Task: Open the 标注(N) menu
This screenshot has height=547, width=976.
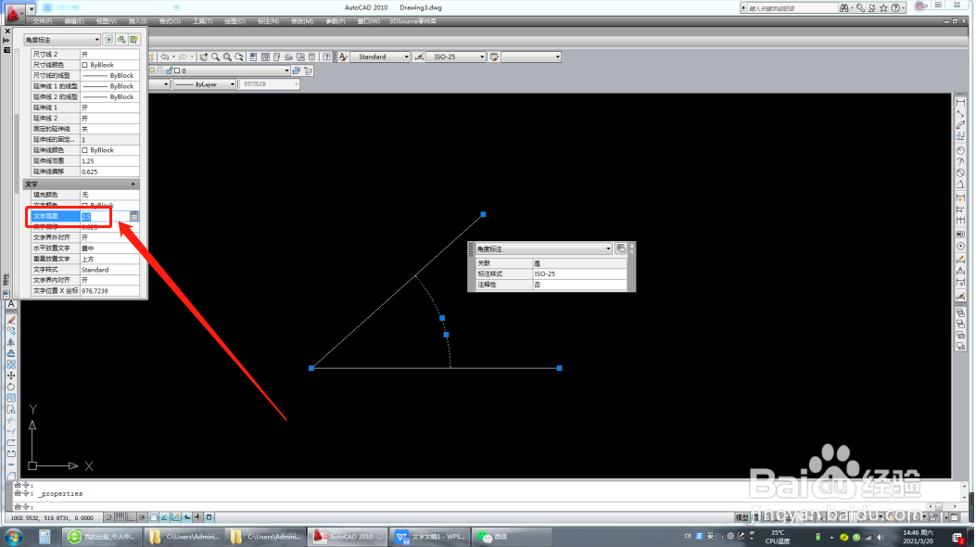Action: point(268,21)
